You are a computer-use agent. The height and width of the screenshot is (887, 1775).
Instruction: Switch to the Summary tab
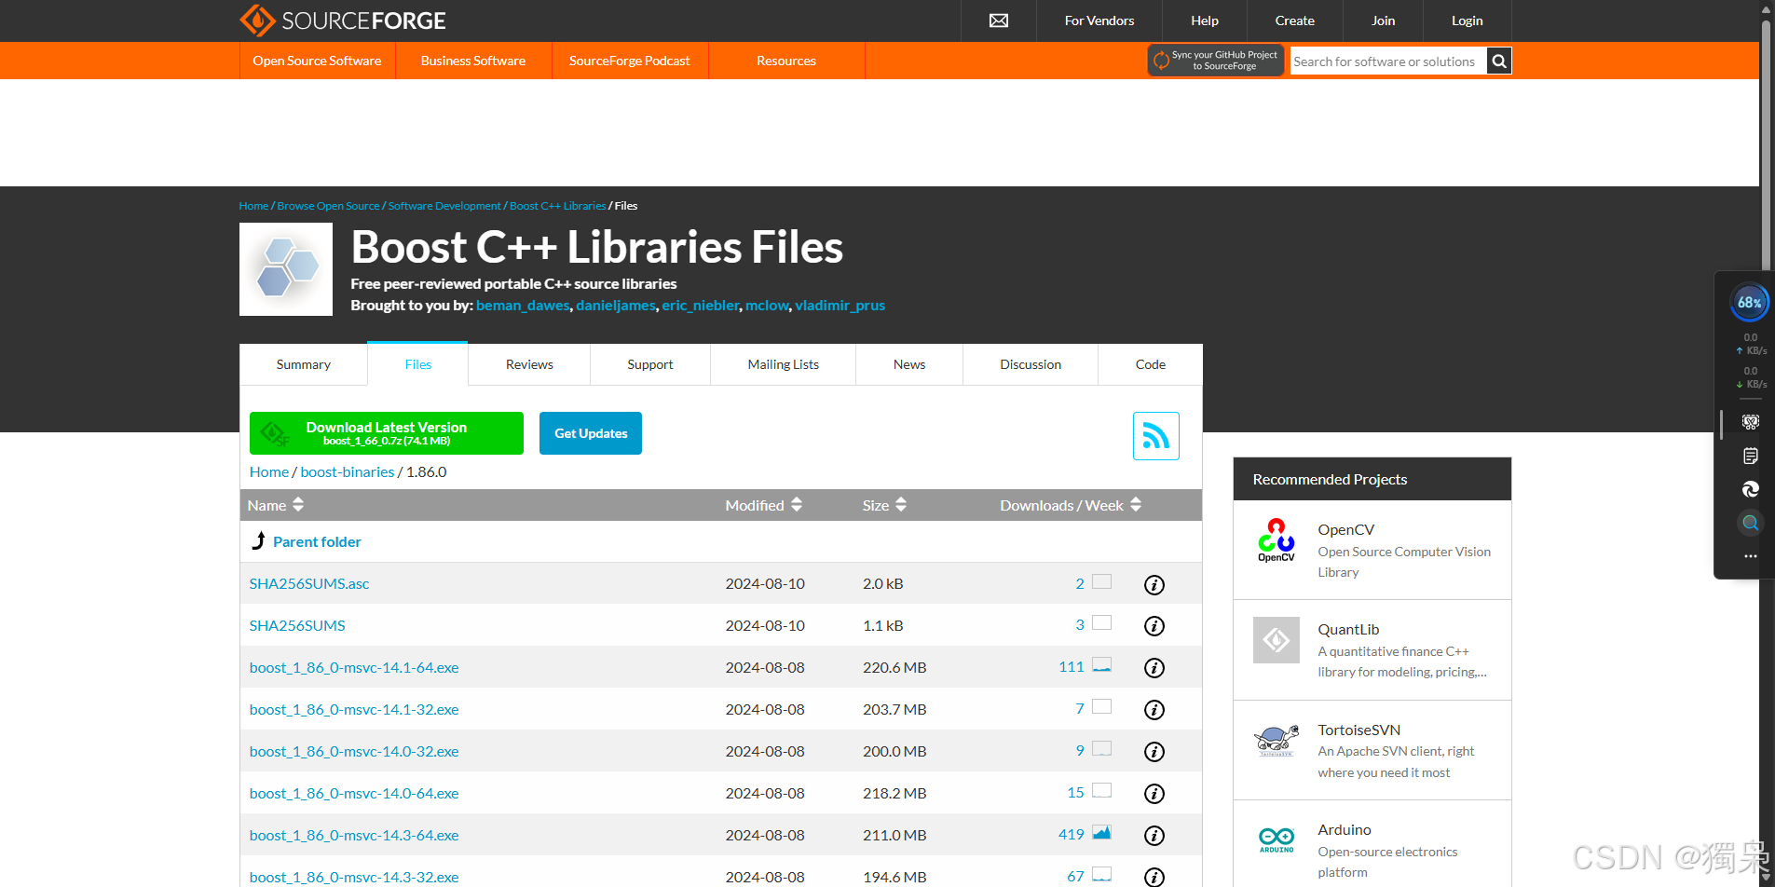point(304,364)
